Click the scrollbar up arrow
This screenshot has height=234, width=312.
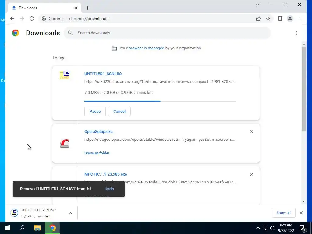304,44
